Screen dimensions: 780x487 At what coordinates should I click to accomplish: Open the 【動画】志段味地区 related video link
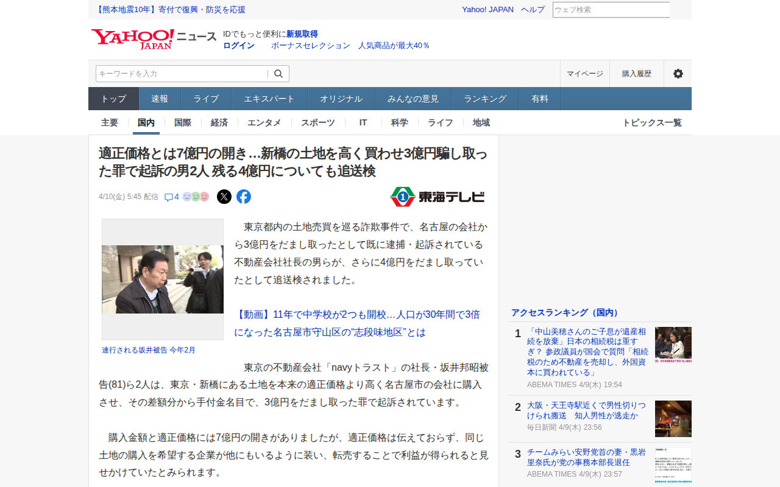pyautogui.click(x=358, y=324)
